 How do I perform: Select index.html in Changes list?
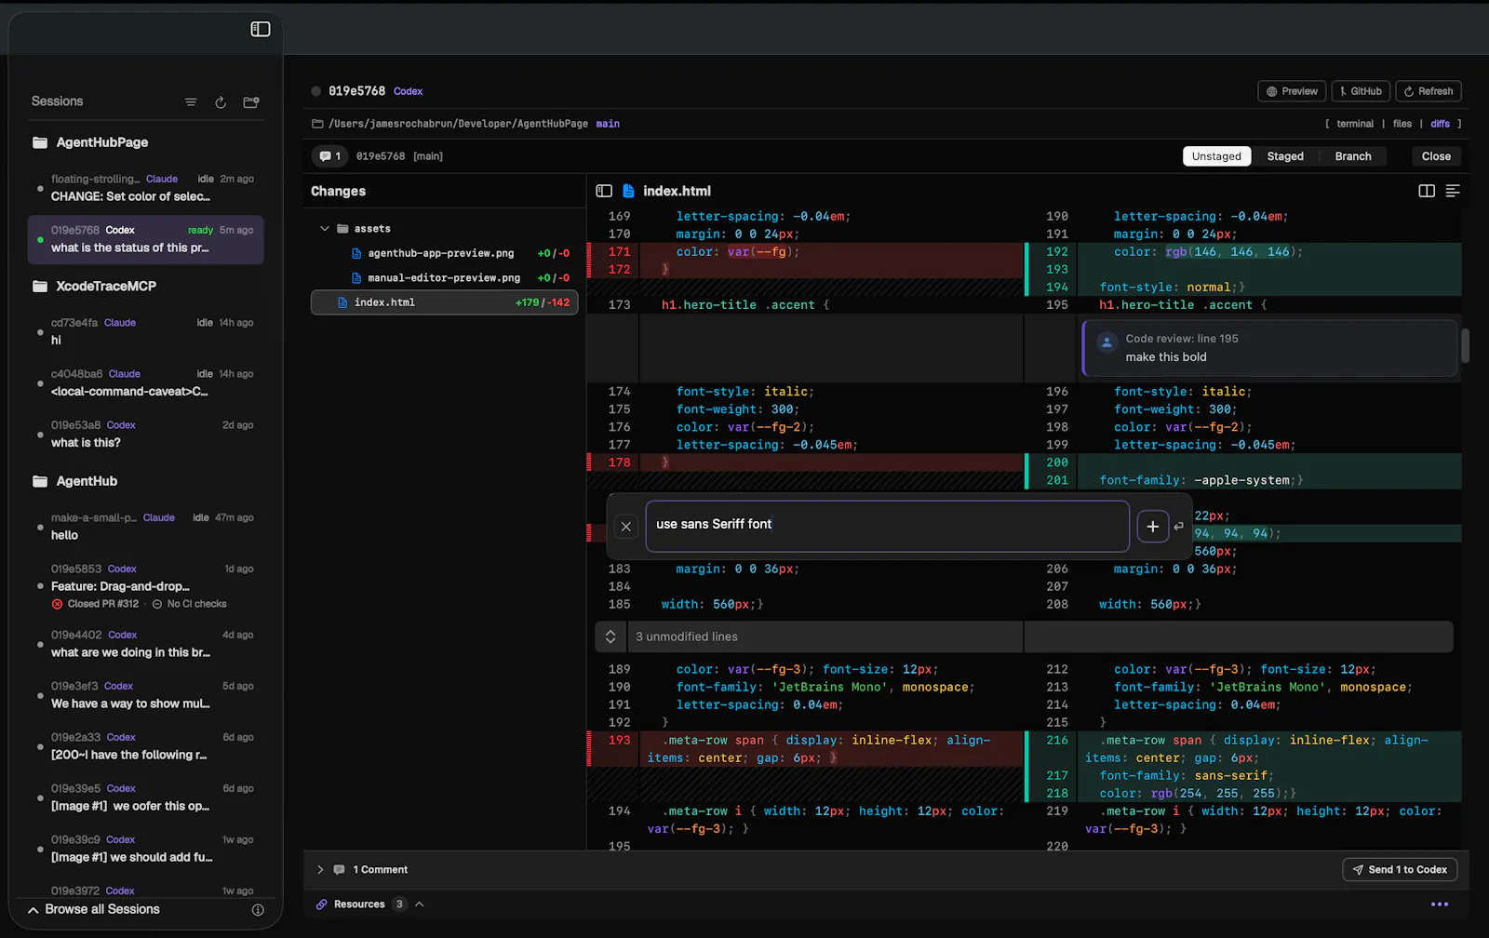(x=444, y=302)
